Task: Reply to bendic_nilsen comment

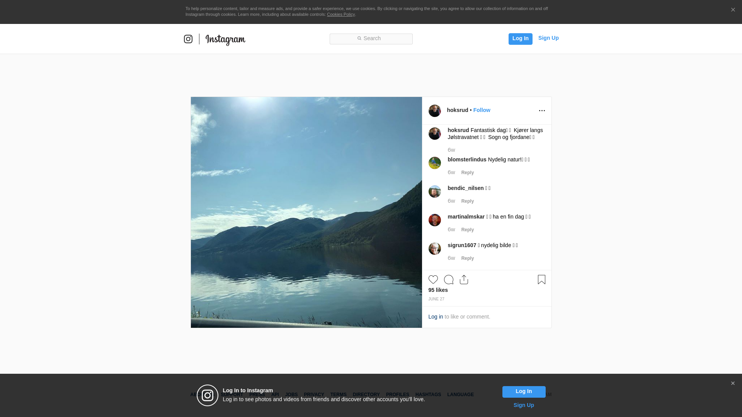Action: [x=467, y=201]
